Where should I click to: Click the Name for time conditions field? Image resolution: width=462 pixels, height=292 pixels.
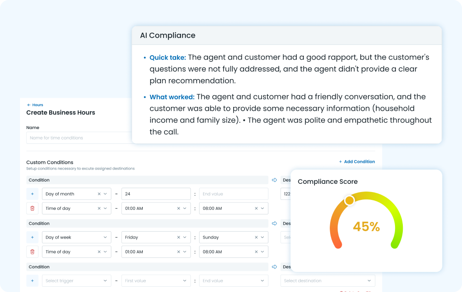tap(79, 138)
